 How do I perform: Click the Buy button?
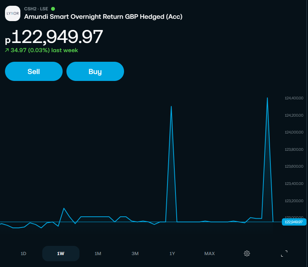[x=95, y=71]
